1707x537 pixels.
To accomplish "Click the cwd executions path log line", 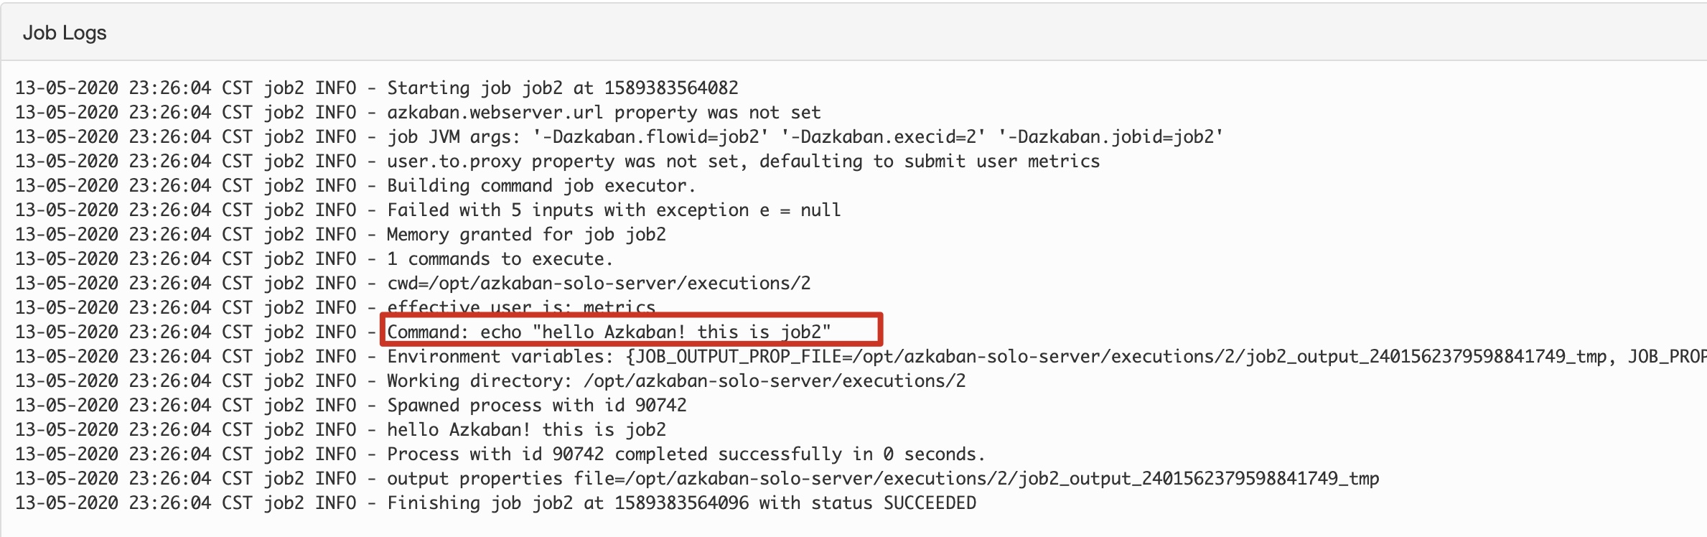I will tap(413, 284).
